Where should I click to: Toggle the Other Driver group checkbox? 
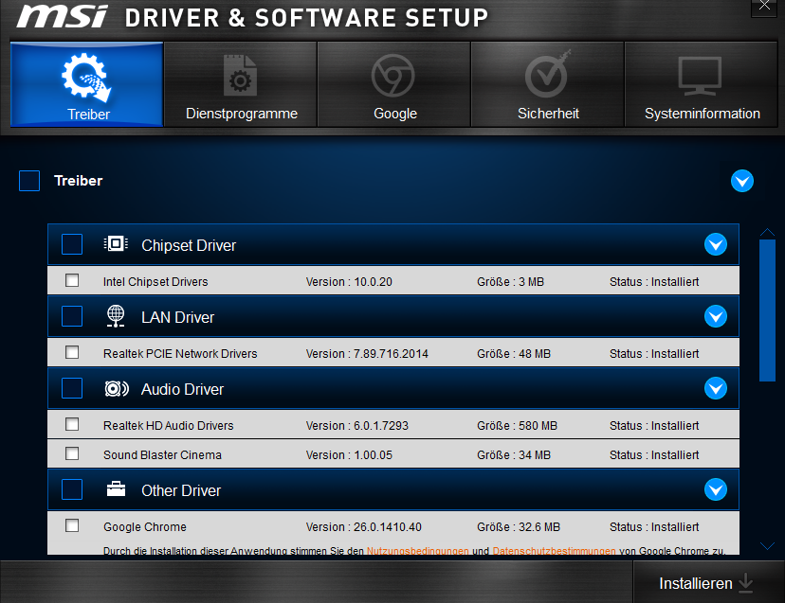point(72,489)
